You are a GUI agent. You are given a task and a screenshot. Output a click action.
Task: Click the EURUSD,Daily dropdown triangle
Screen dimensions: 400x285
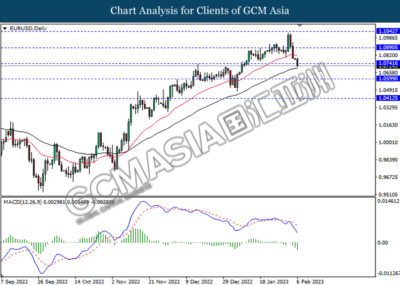[x=5, y=28]
